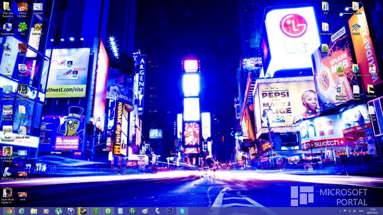Select the Recycle Bin desktop icon
Screen dimensions: 383x215
pos(7,70)
